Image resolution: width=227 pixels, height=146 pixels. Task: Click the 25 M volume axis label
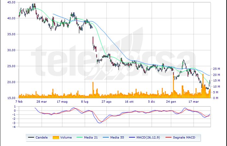coord(216,69)
